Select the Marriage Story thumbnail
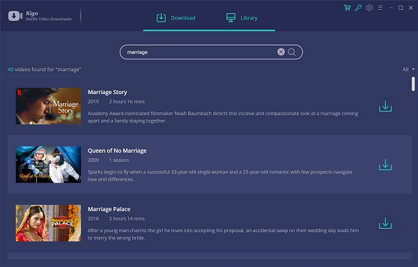 tap(48, 106)
